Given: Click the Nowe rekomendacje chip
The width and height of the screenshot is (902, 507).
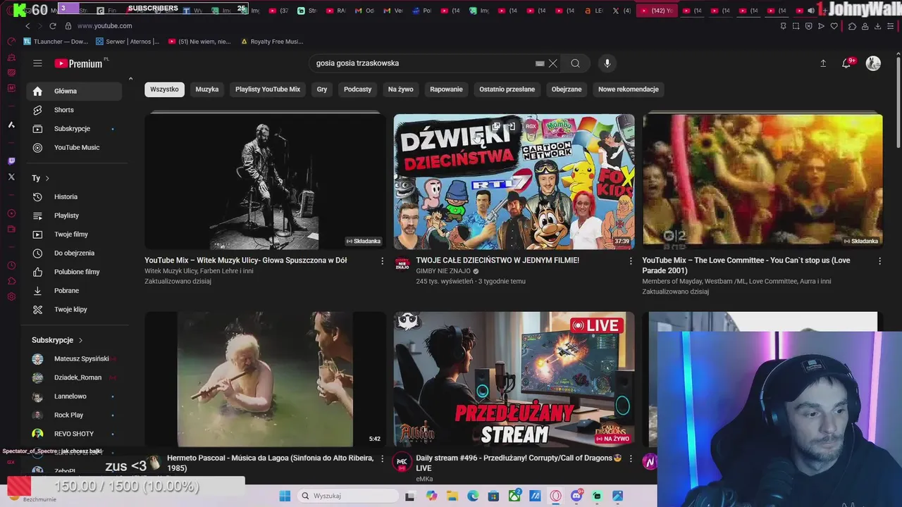Looking at the screenshot, I should (x=629, y=89).
